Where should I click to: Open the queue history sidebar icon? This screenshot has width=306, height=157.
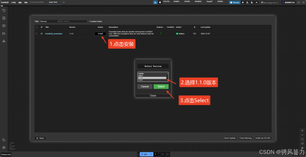click(4, 10)
